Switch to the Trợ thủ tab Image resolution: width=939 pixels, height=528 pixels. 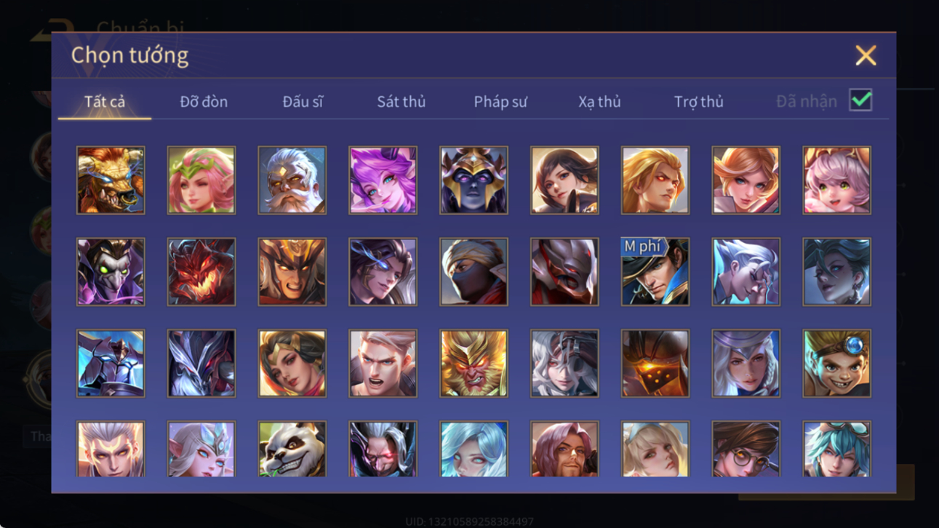pos(698,102)
